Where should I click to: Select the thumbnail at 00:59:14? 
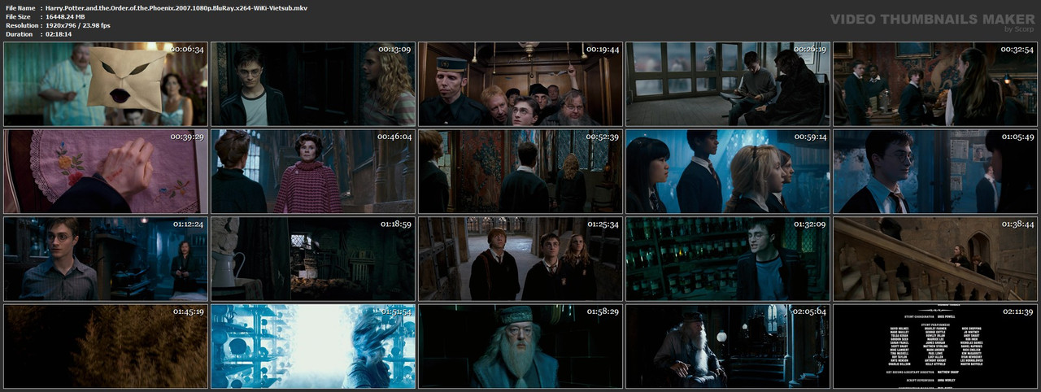coord(728,171)
